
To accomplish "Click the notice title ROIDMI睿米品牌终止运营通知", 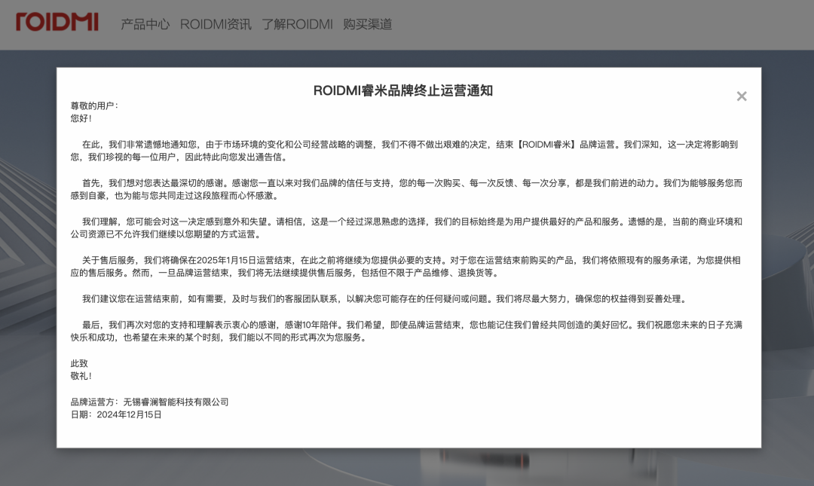I will [x=402, y=90].
